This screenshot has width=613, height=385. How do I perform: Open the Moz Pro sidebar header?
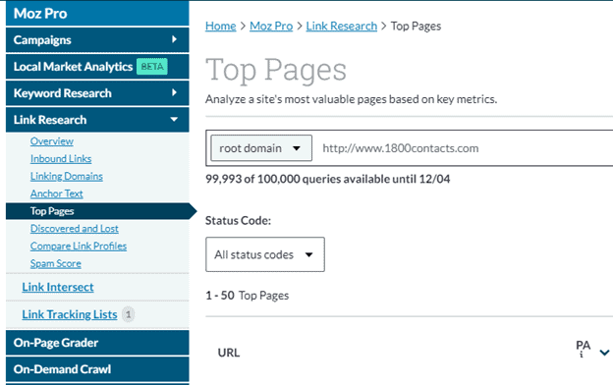point(97,14)
